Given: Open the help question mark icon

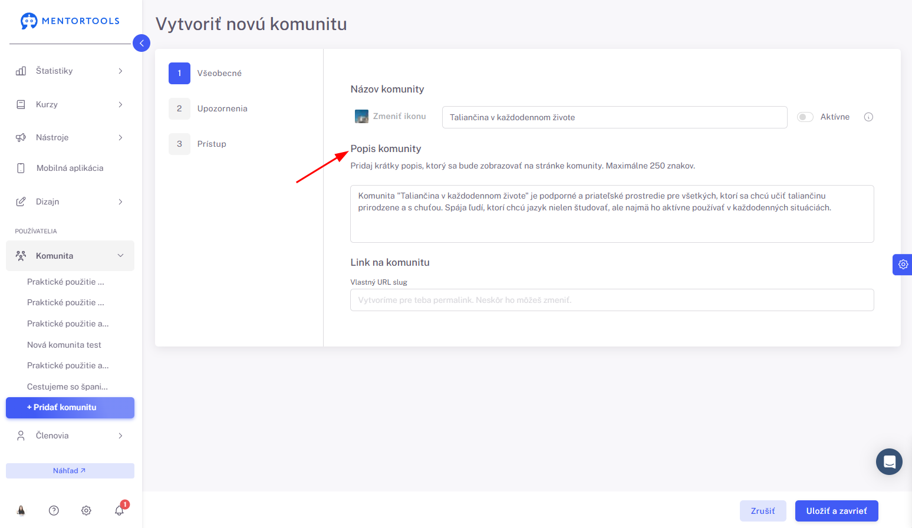Looking at the screenshot, I should click(x=54, y=510).
